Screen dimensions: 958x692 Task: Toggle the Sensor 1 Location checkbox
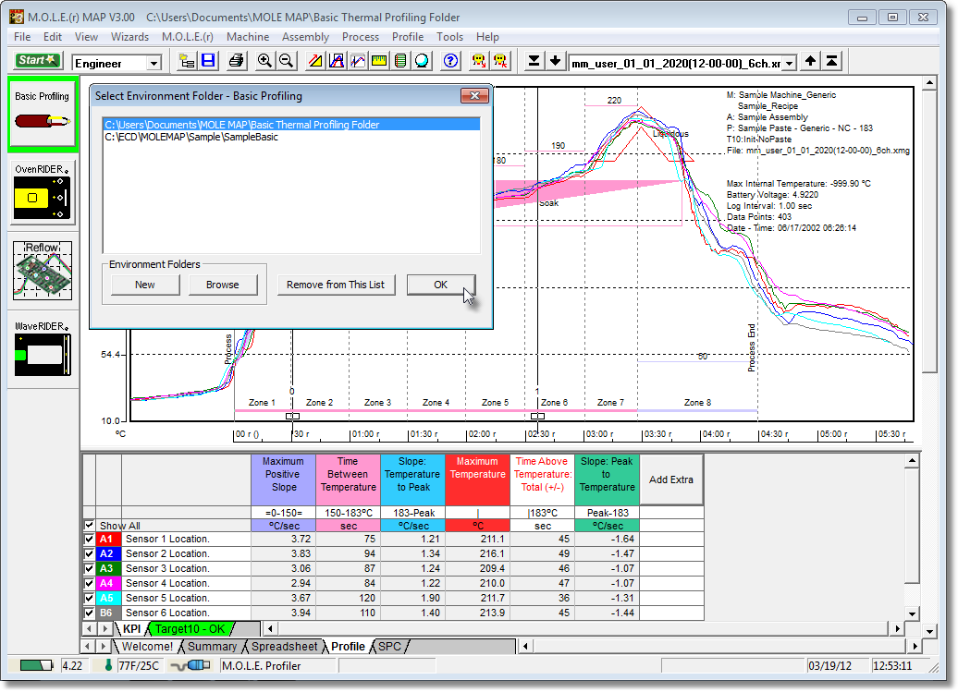tap(89, 539)
